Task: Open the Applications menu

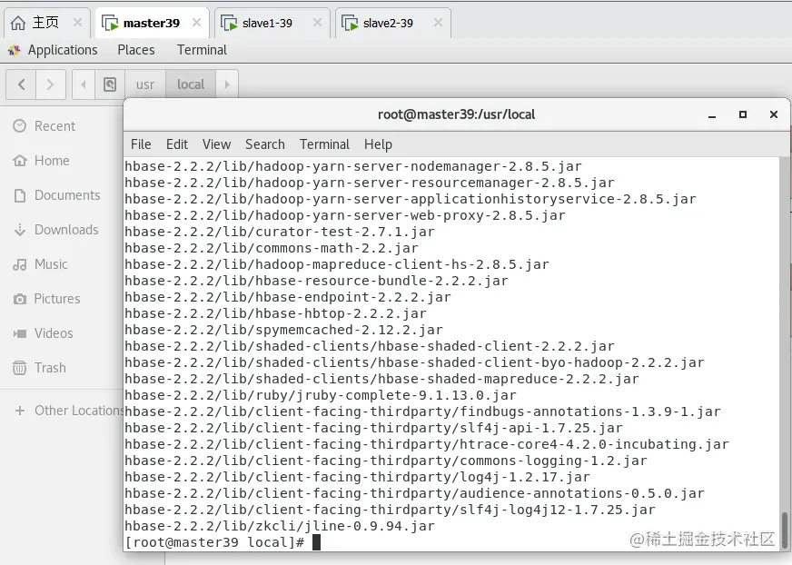Action: [x=63, y=50]
